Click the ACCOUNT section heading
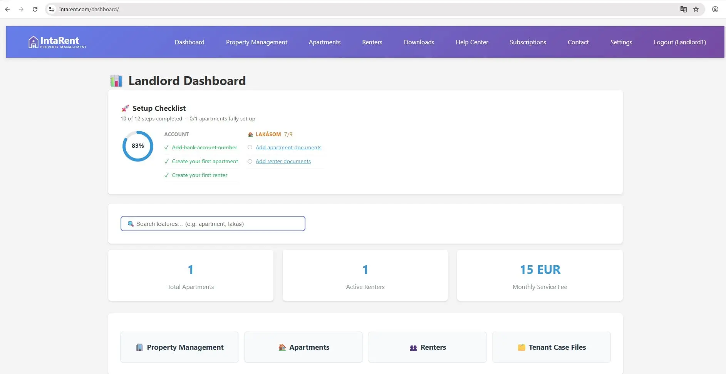 pyautogui.click(x=176, y=134)
